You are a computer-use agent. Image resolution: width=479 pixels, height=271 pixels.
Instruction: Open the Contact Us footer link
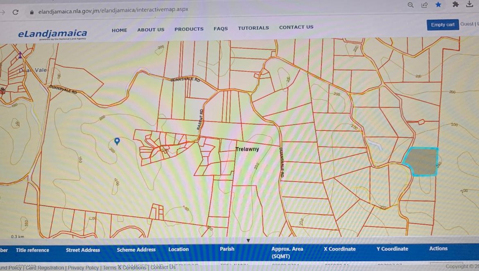[163, 267]
